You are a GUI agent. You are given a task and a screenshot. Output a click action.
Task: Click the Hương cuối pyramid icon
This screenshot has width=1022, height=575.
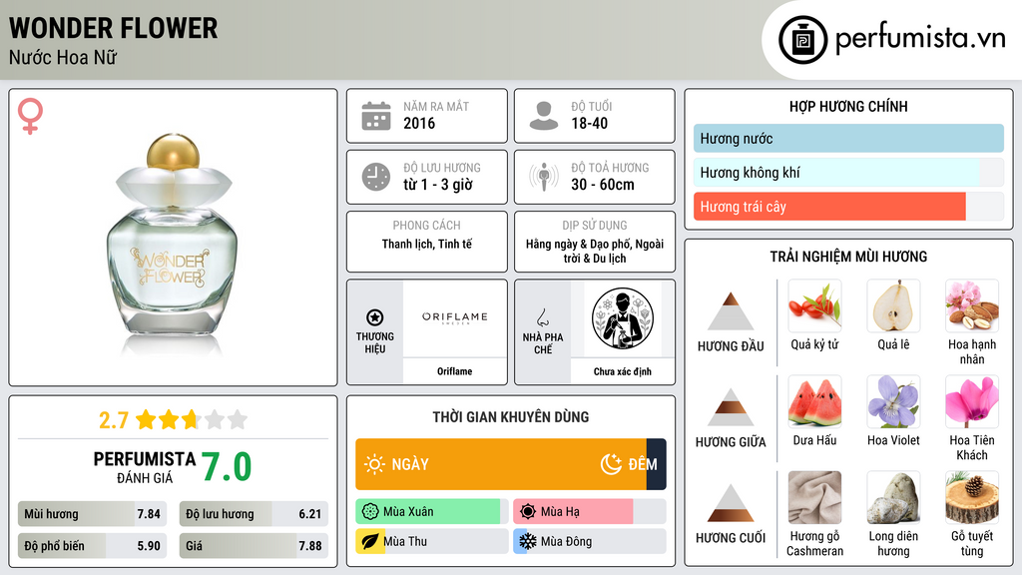click(731, 503)
